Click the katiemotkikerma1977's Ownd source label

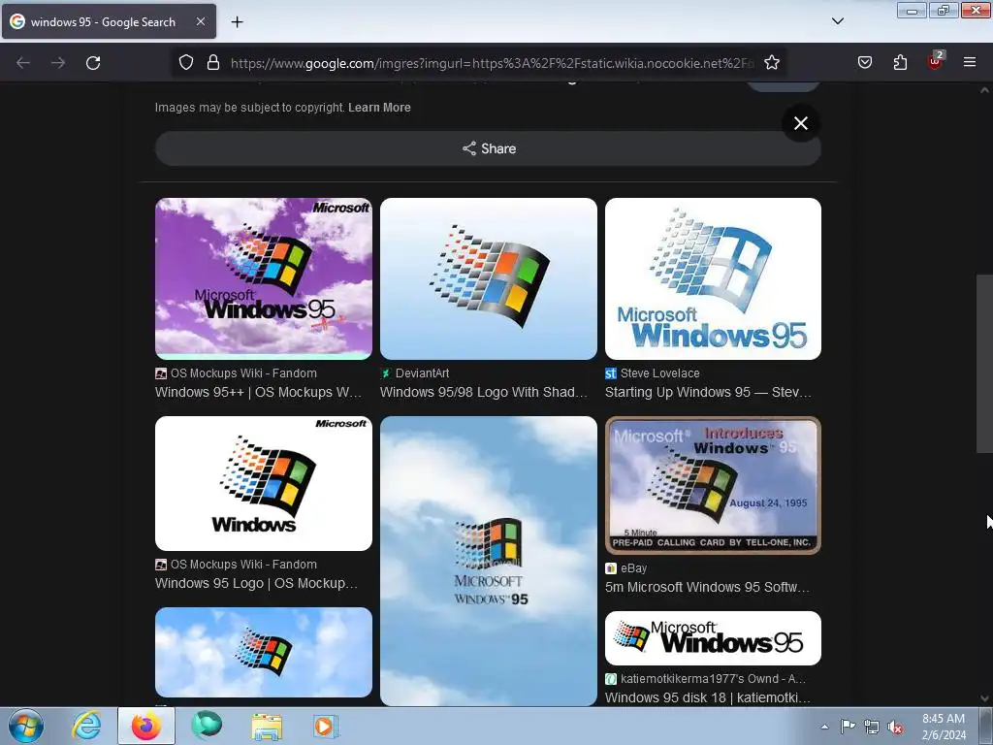coord(713,678)
